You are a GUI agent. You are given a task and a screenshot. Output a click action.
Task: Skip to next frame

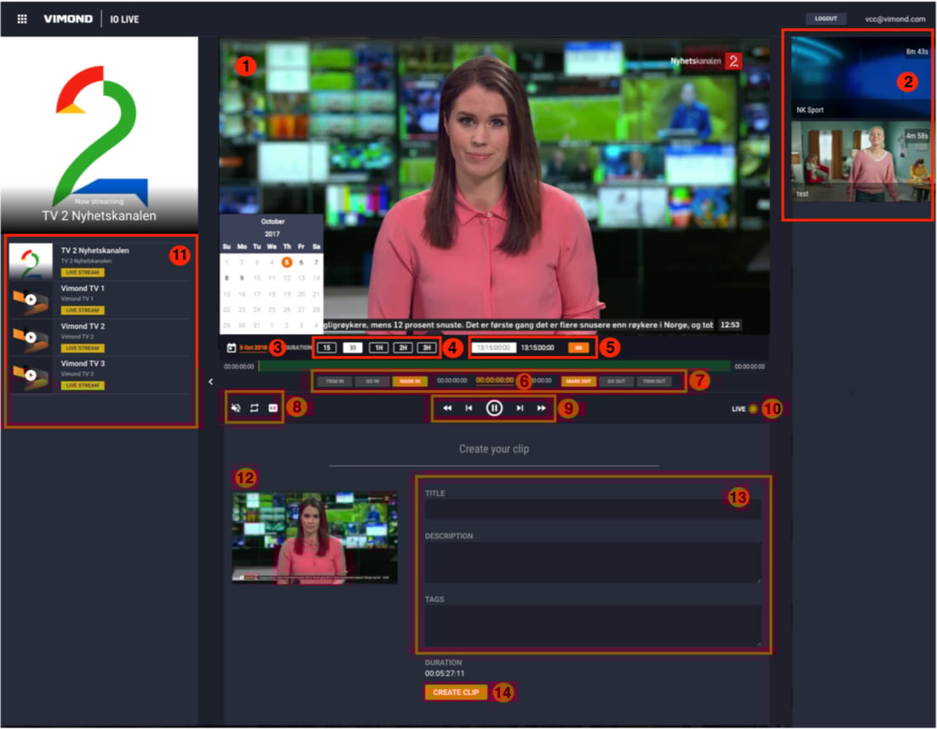click(x=520, y=408)
